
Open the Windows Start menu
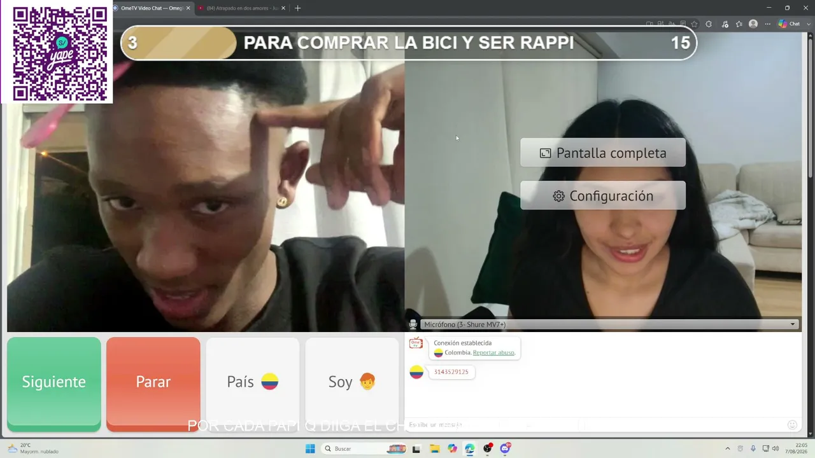click(x=310, y=448)
